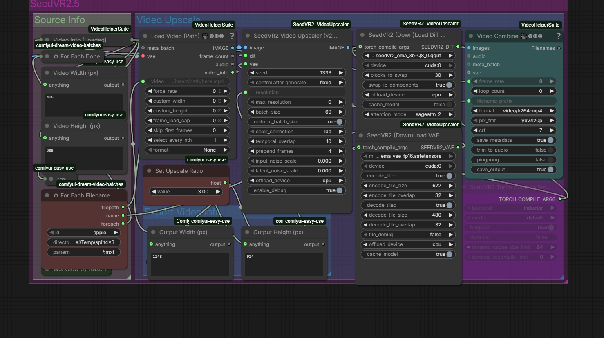Click the collapse dot on Set Upscale Ratio node
This screenshot has width=604, height=338.
coord(149,171)
